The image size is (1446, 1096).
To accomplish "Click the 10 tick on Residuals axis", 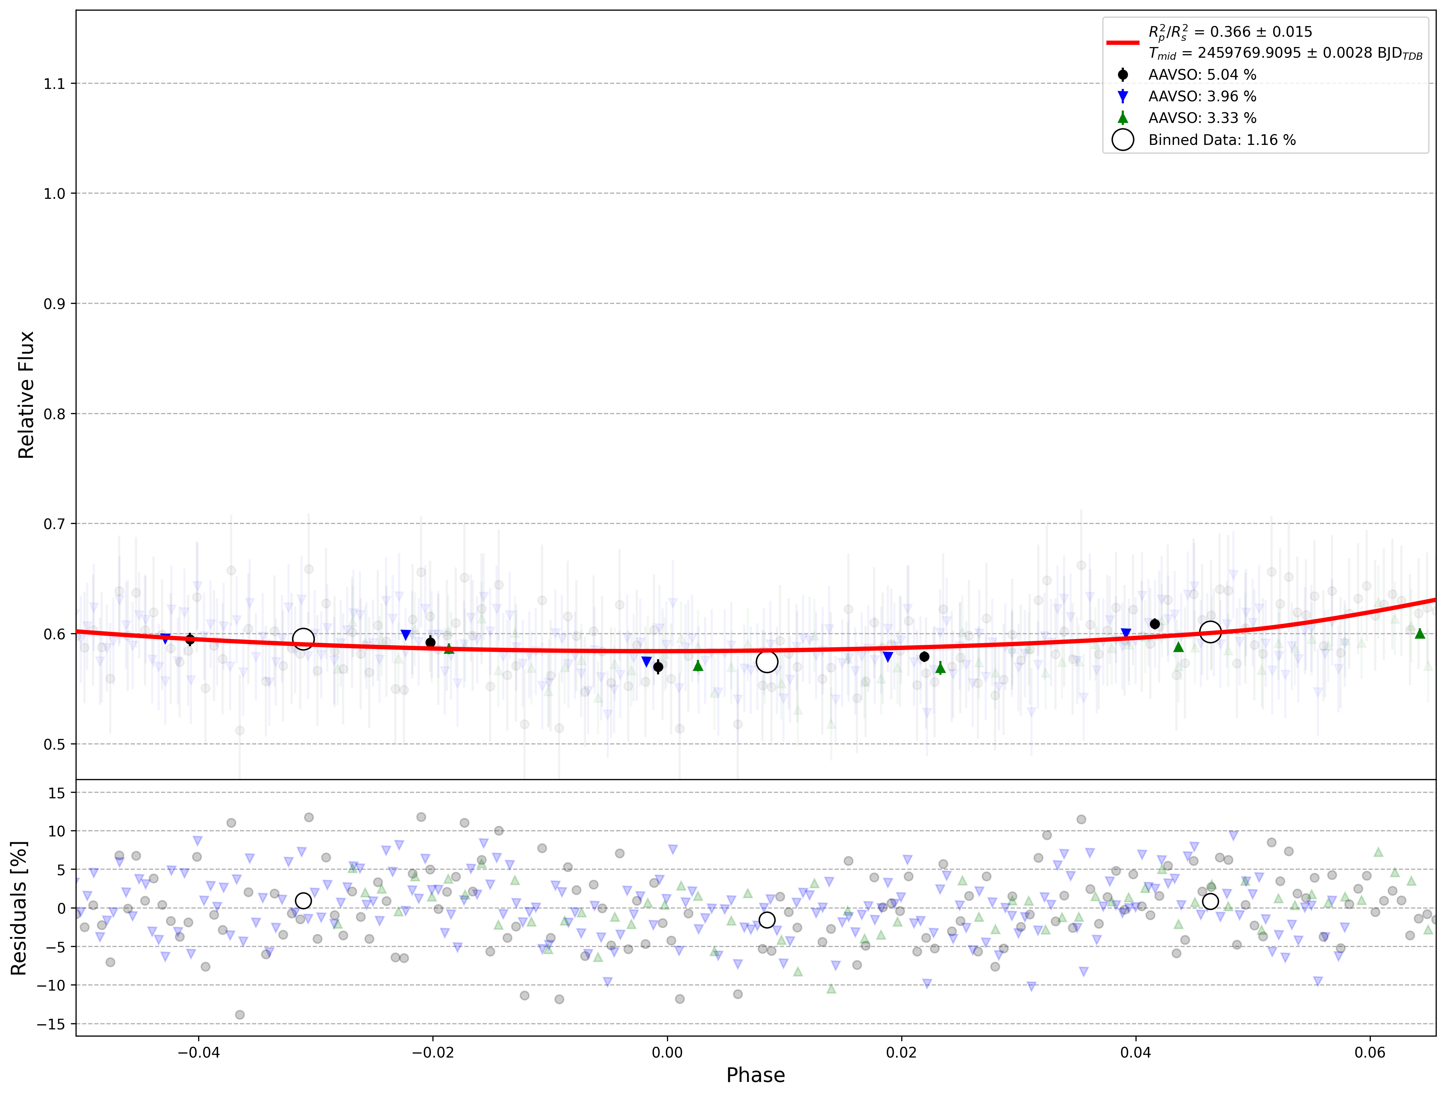I will point(57,831).
